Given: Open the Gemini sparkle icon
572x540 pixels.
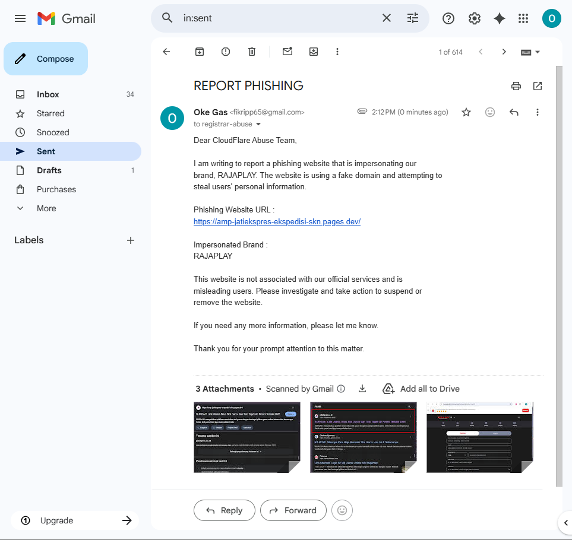Looking at the screenshot, I should [x=499, y=18].
